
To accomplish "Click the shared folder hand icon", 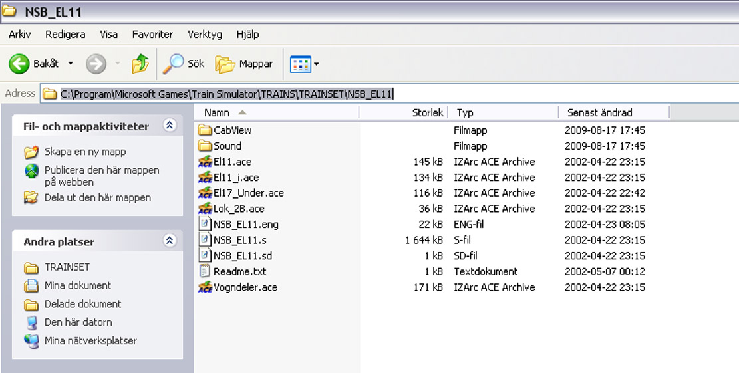I will click(x=31, y=198).
